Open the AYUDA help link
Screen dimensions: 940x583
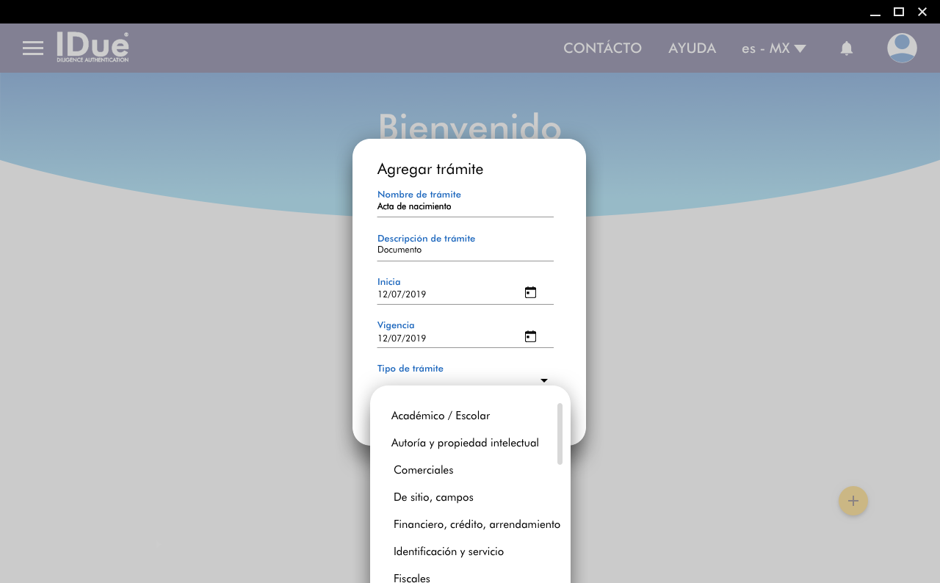click(x=692, y=48)
